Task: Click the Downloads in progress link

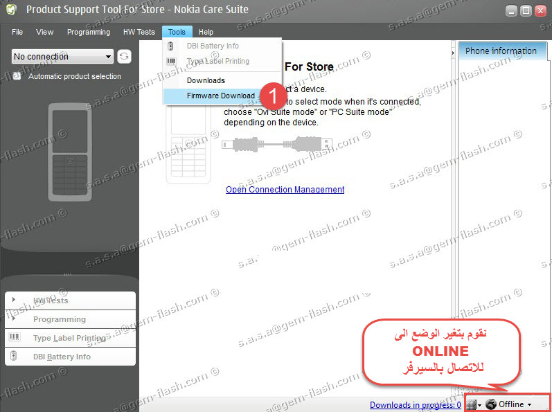Action: (416, 405)
